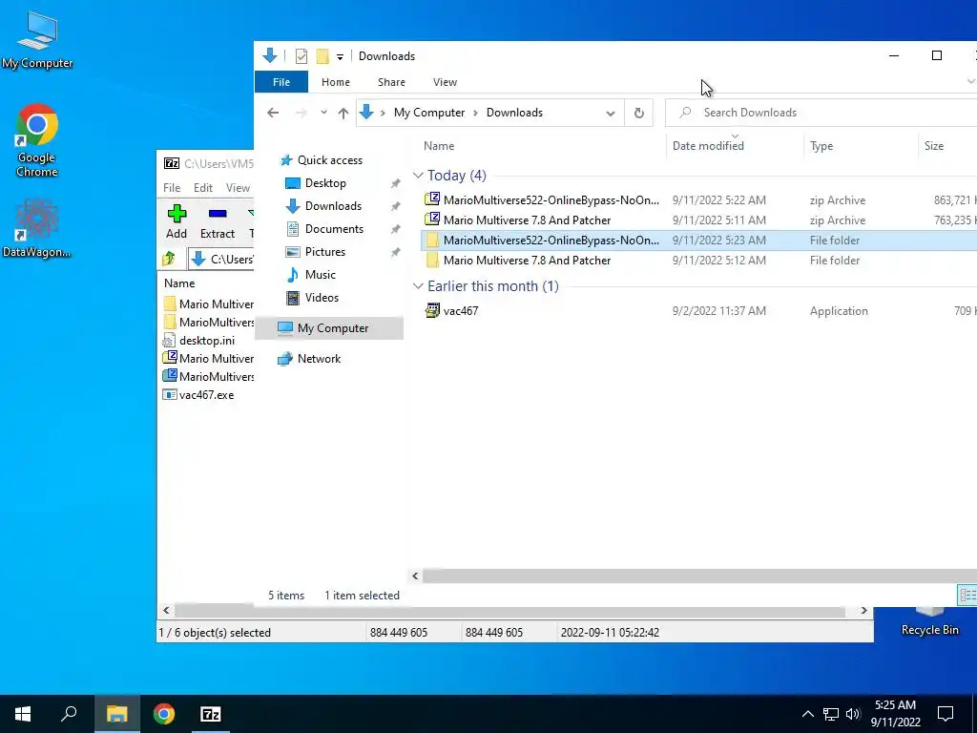
Task: Open Documents in navigation pane
Action: pyautogui.click(x=324, y=229)
